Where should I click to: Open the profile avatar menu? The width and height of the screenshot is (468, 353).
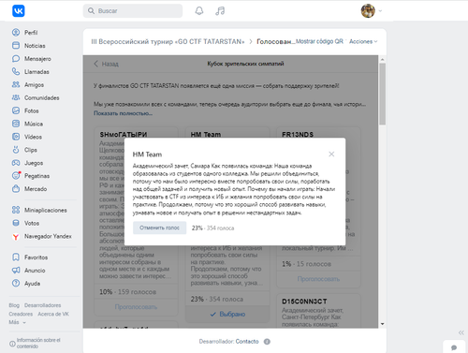click(x=372, y=11)
